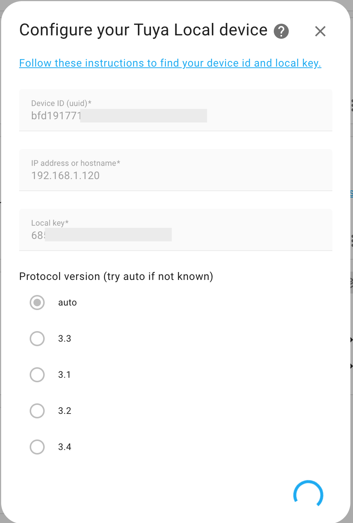Select protocol version 3.1
Screen dimensions: 353x523
37,374
